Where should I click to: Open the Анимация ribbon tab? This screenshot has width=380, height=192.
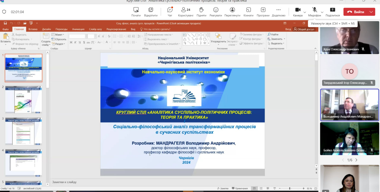tap(78, 29)
